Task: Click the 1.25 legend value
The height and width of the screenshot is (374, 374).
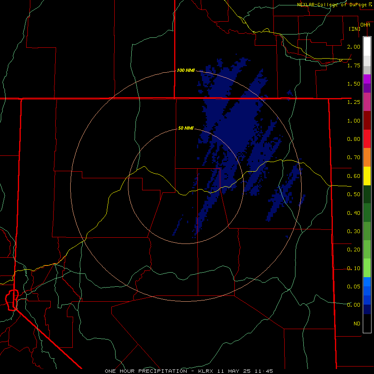Action: pyautogui.click(x=354, y=102)
